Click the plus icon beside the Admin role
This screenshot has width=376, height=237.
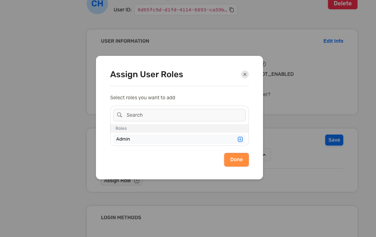tap(240, 139)
